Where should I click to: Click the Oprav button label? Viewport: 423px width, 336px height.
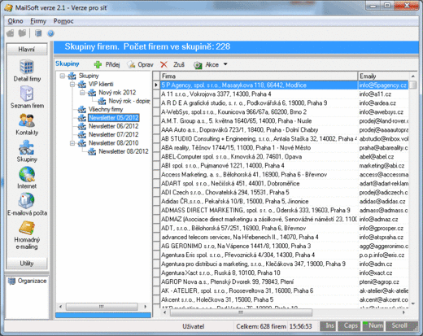coord(146,65)
